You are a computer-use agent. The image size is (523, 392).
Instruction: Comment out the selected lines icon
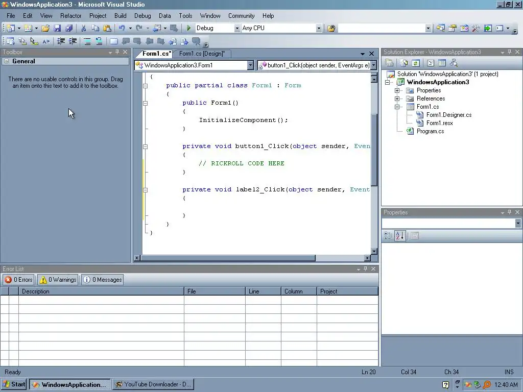point(87,41)
